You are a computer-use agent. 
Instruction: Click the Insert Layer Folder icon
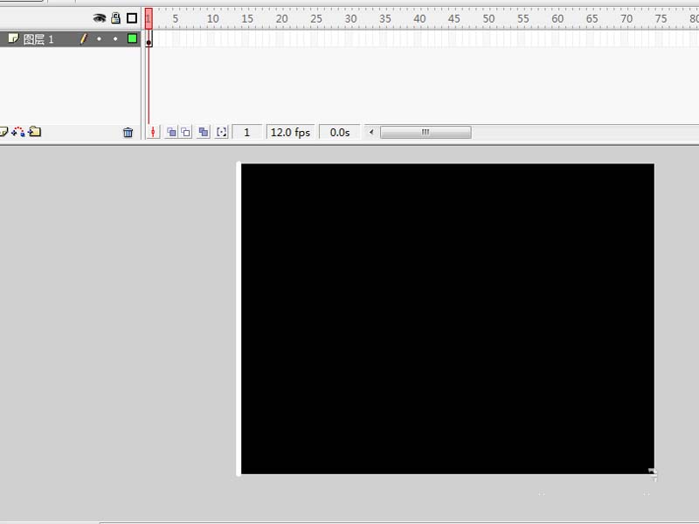34,132
